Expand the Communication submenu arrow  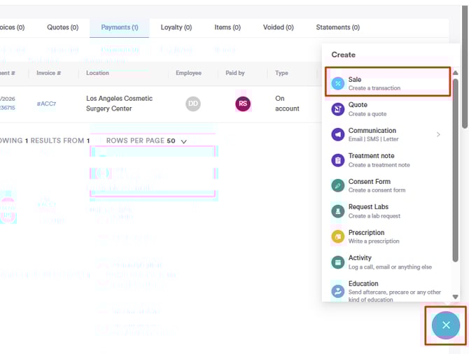(x=439, y=134)
